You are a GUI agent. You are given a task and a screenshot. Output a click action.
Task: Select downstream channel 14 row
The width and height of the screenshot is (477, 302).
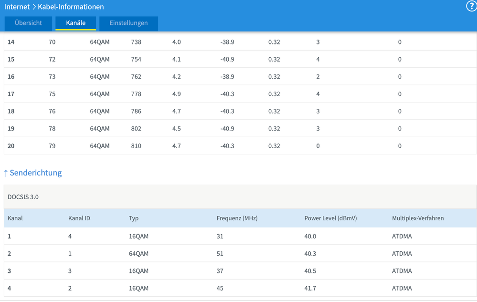point(240,42)
